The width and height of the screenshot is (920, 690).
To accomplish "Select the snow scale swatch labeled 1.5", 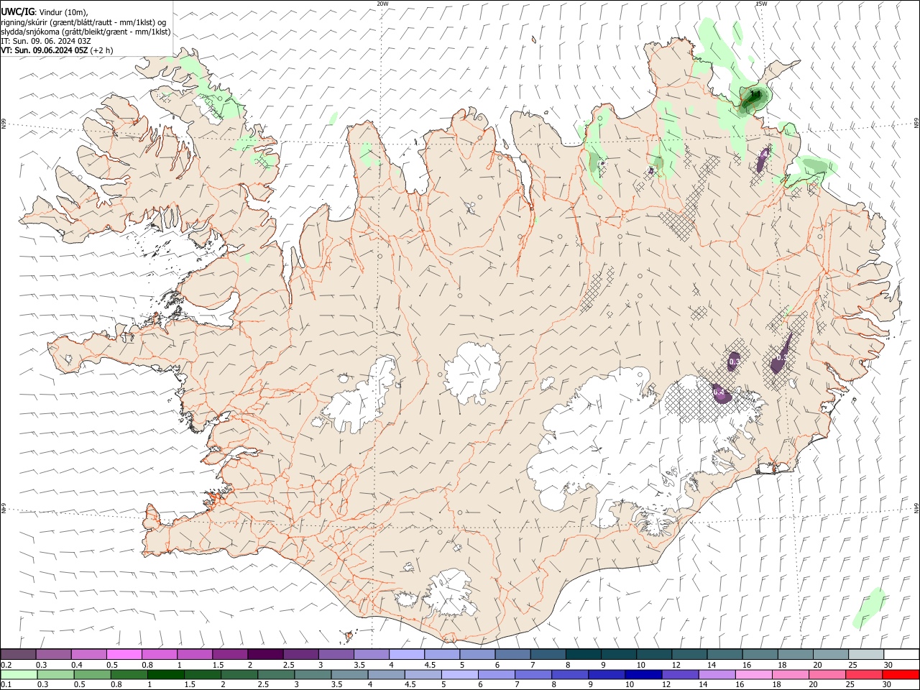I will pos(230,654).
